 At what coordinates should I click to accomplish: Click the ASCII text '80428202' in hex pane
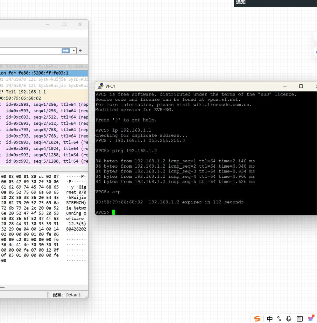pos(76,229)
